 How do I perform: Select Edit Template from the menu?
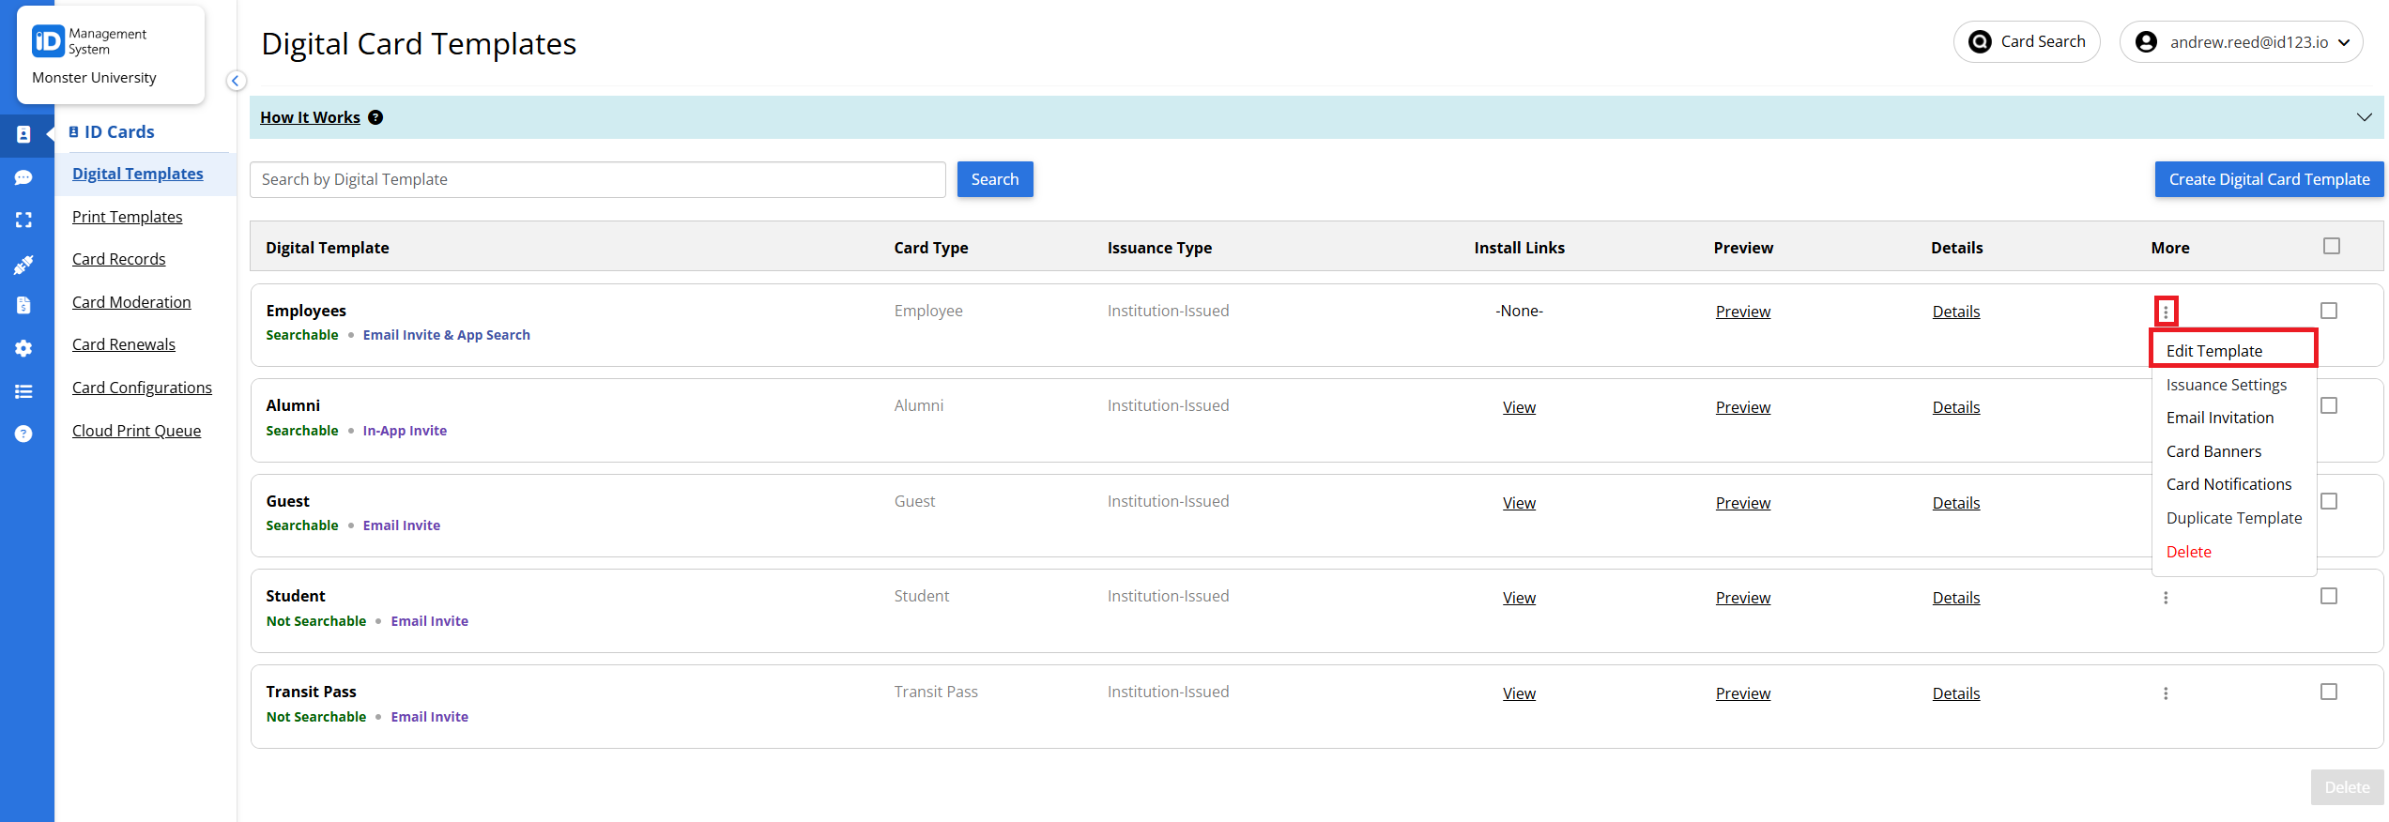click(x=2214, y=351)
